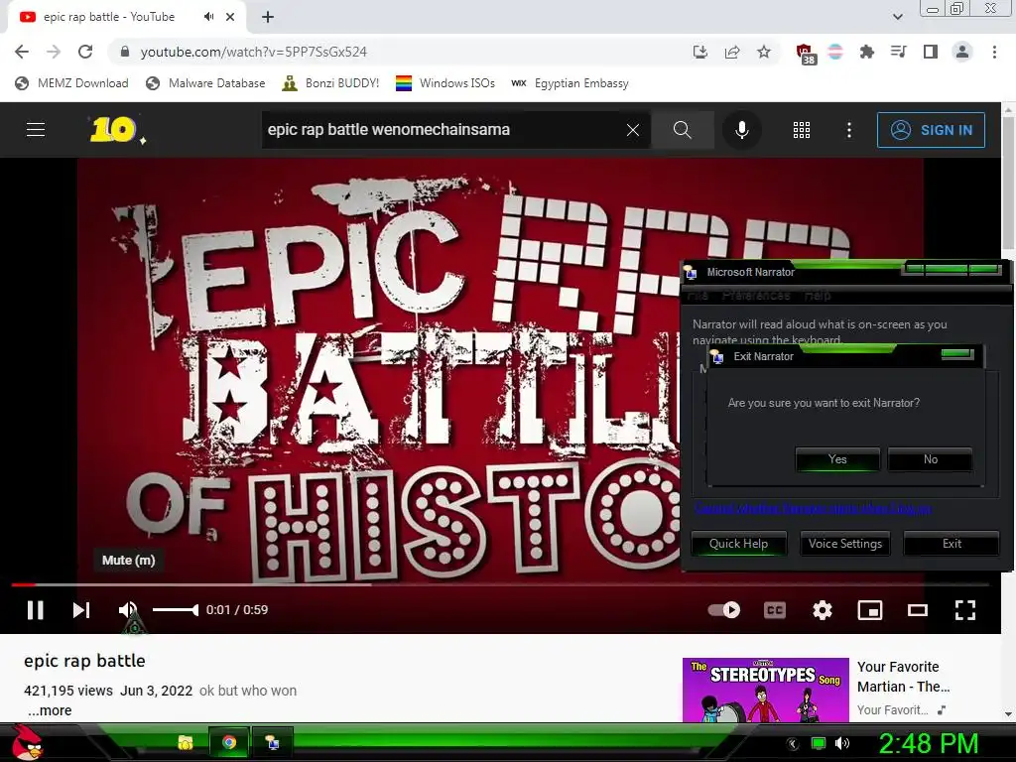
Task: Mute the tab via speaker icon
Action: 208,17
